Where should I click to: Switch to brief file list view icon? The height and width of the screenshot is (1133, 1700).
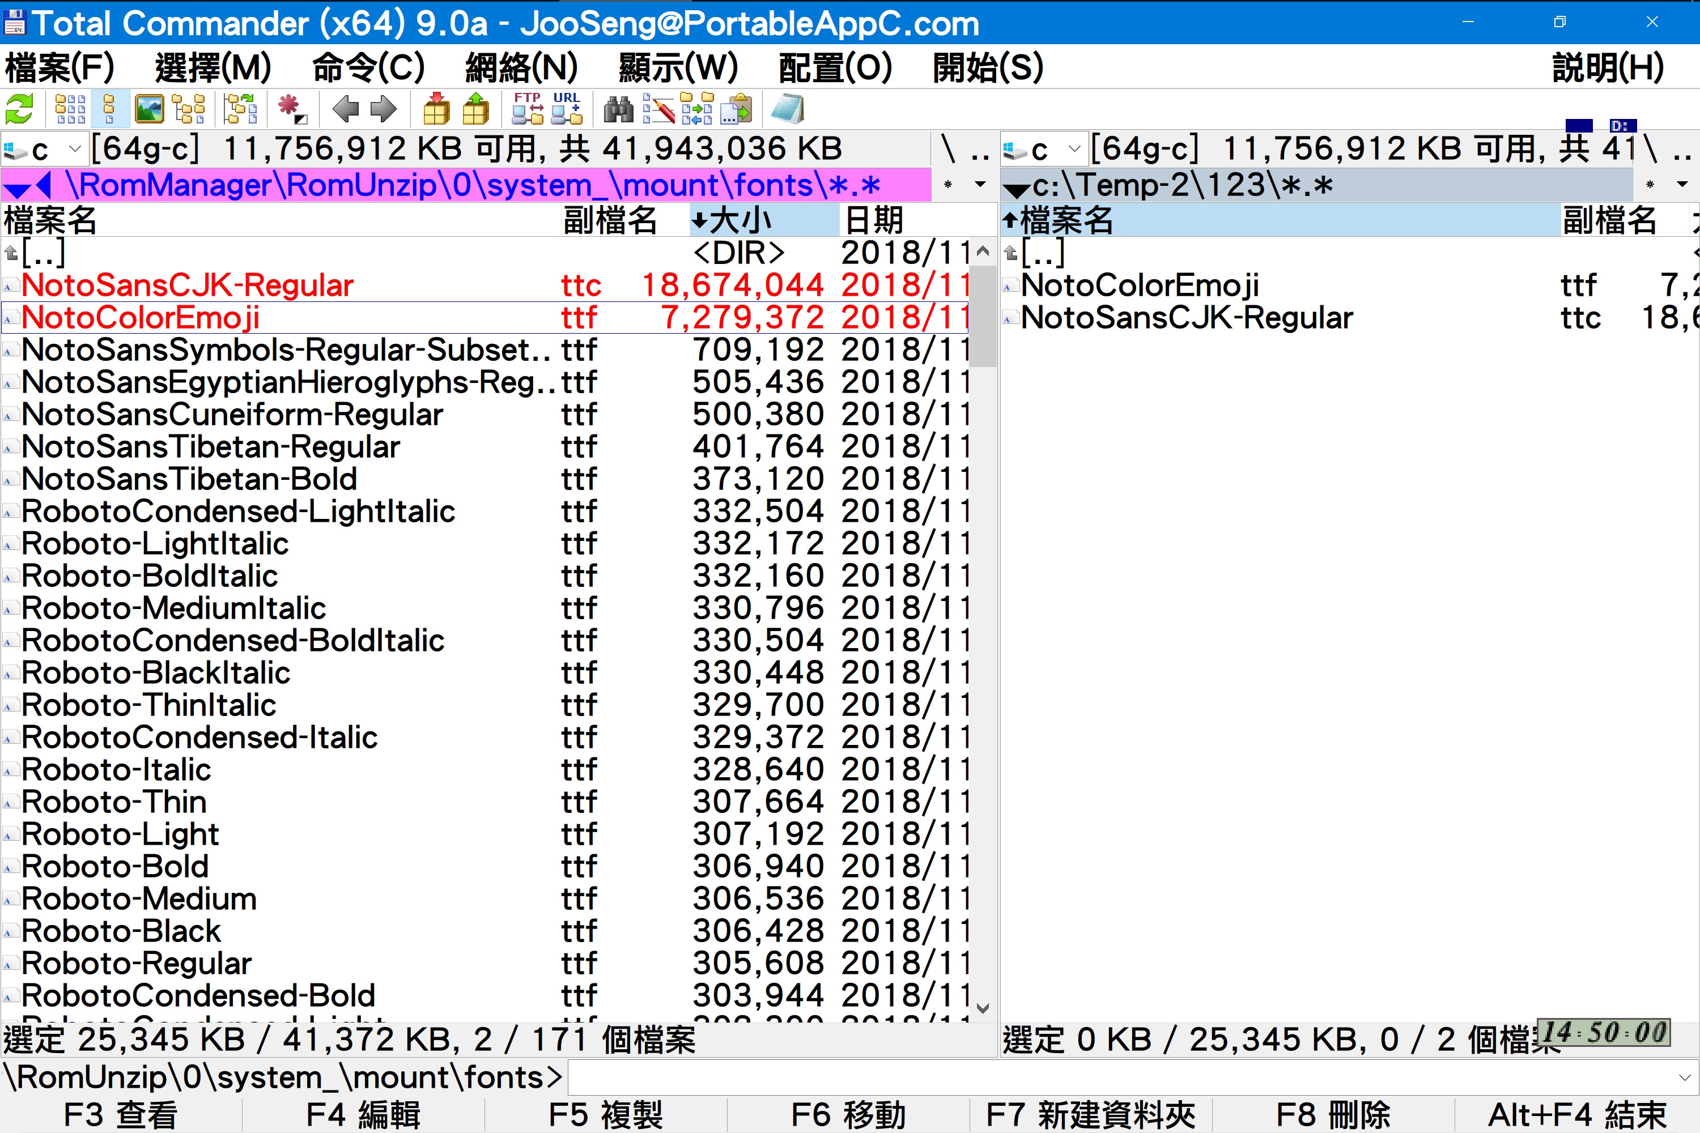[x=70, y=110]
